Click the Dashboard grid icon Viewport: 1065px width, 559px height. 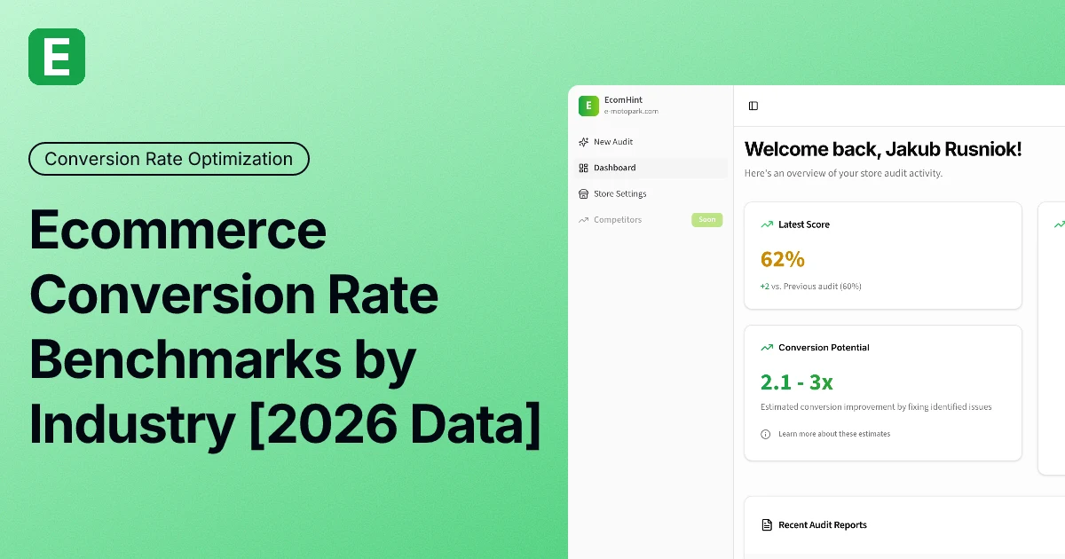(583, 168)
